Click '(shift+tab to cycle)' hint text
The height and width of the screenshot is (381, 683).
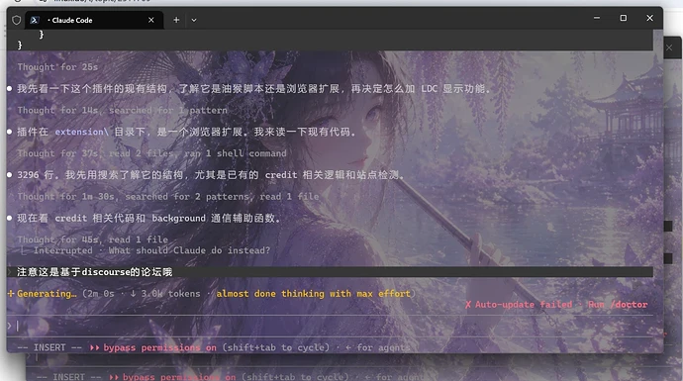pyautogui.click(x=276, y=347)
